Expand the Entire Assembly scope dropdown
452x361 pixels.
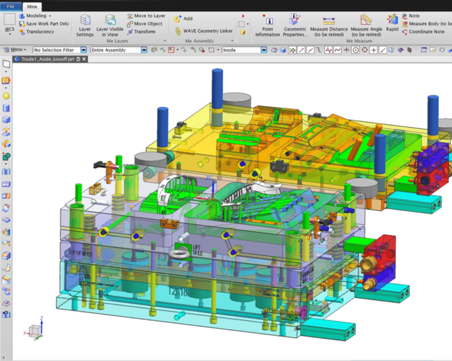point(144,50)
